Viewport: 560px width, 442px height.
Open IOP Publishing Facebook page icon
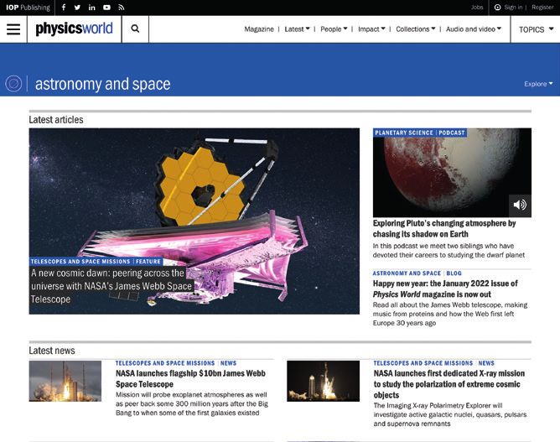pyautogui.click(x=64, y=8)
